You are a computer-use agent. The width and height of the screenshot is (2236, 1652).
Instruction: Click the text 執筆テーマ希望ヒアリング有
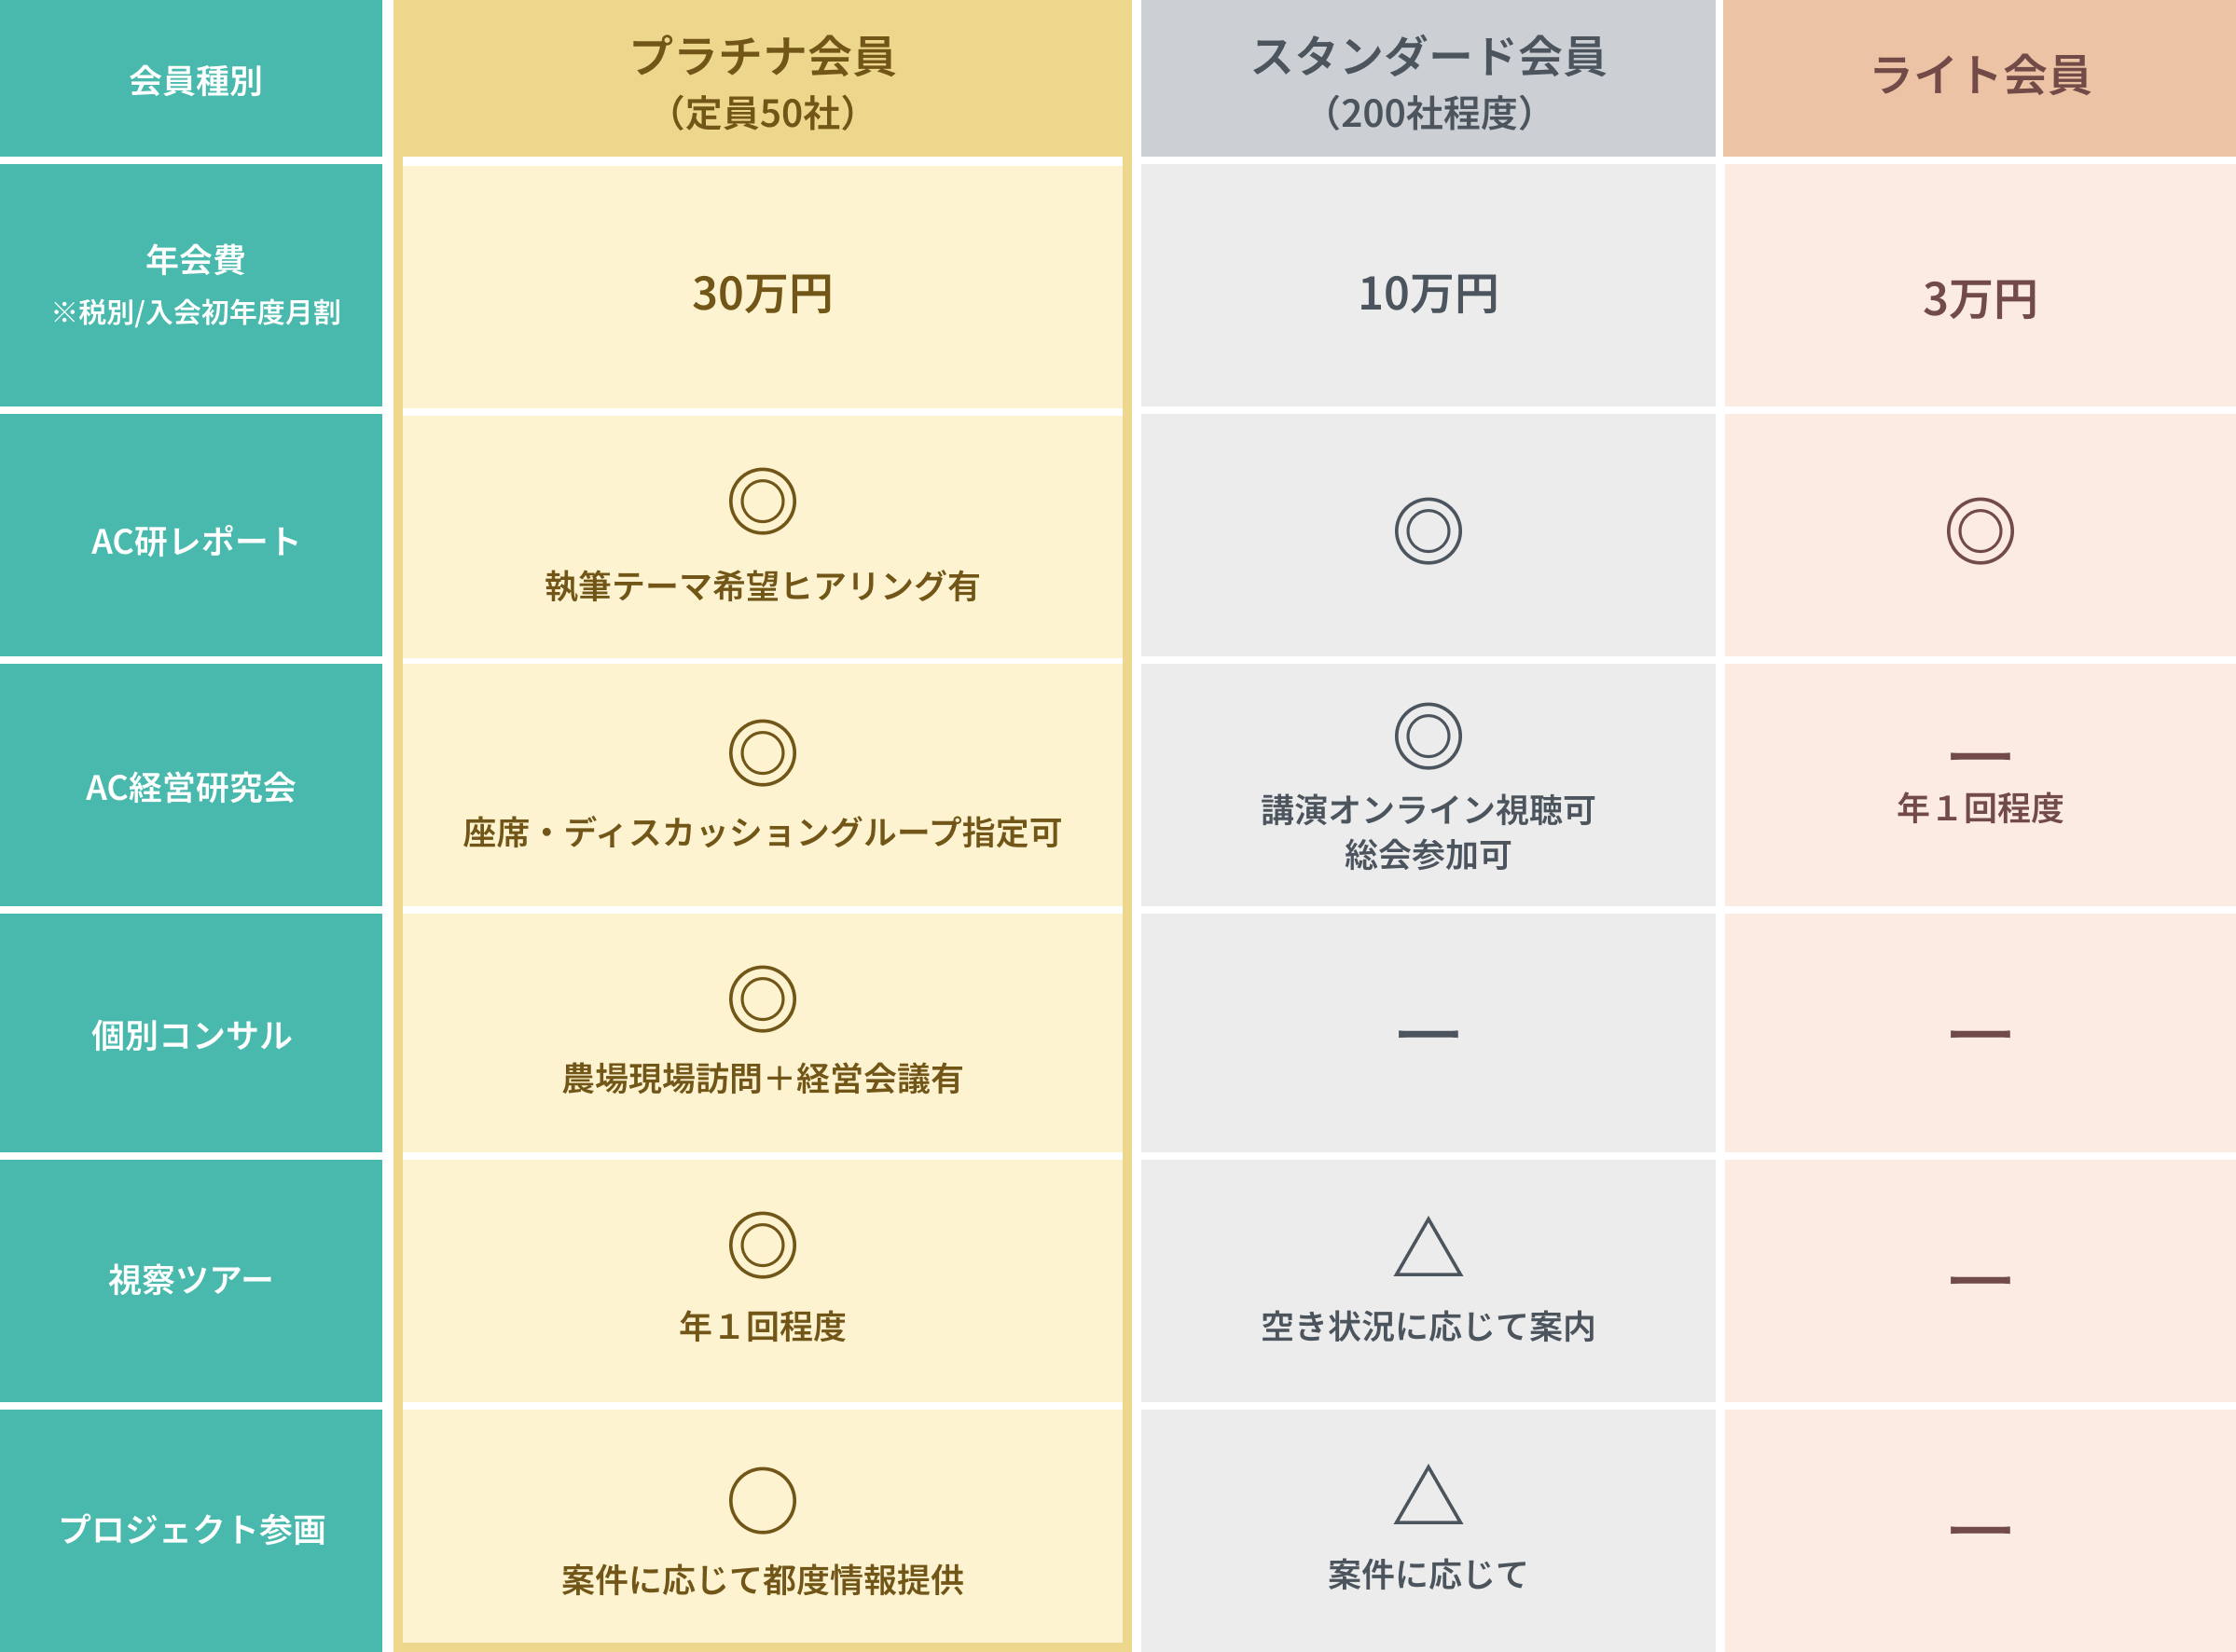(762, 586)
